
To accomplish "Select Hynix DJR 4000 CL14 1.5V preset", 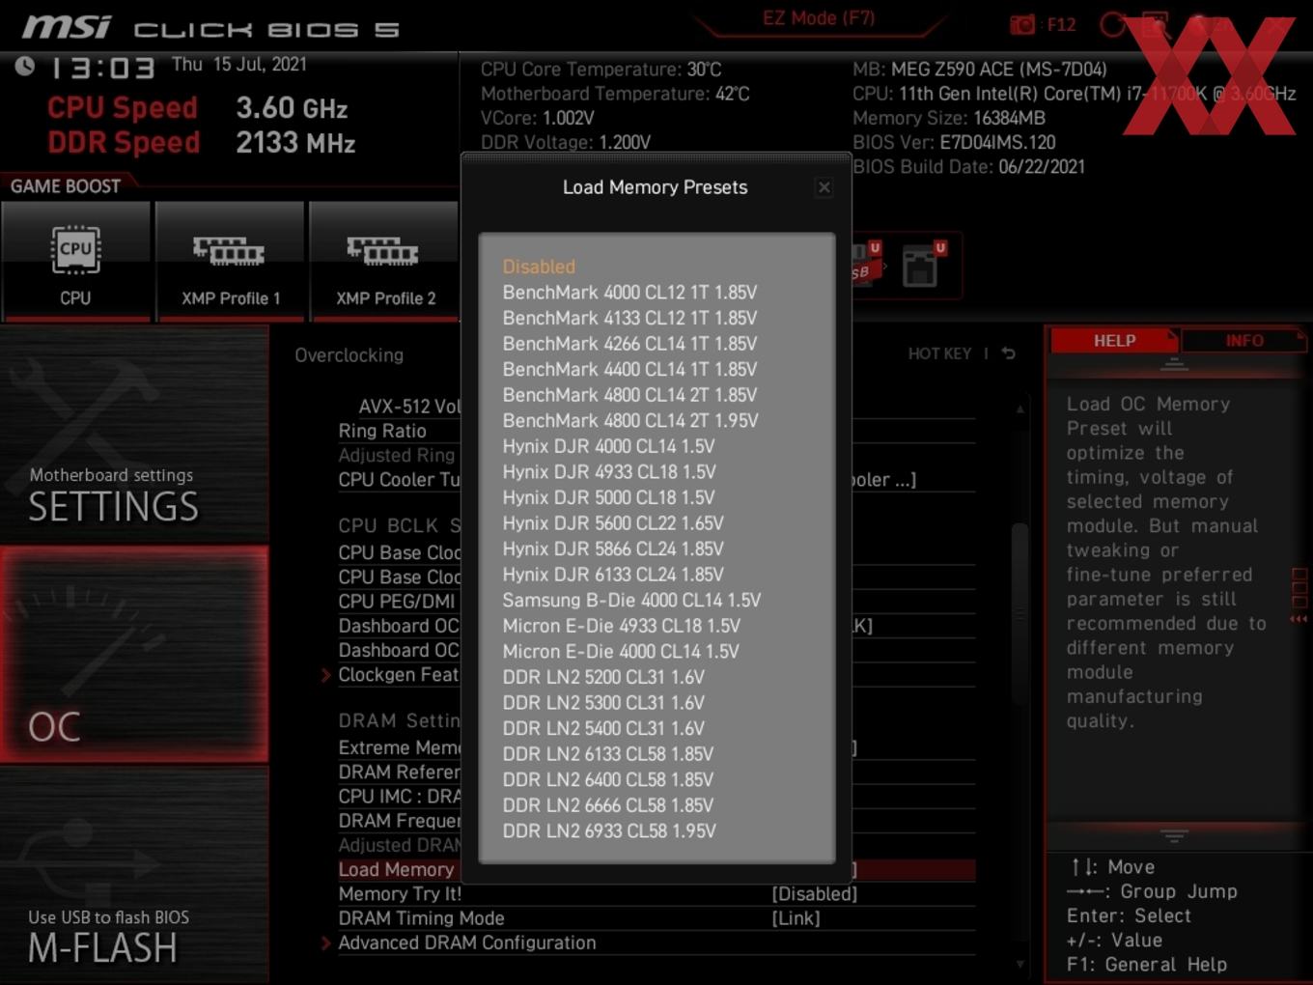I will click(608, 446).
